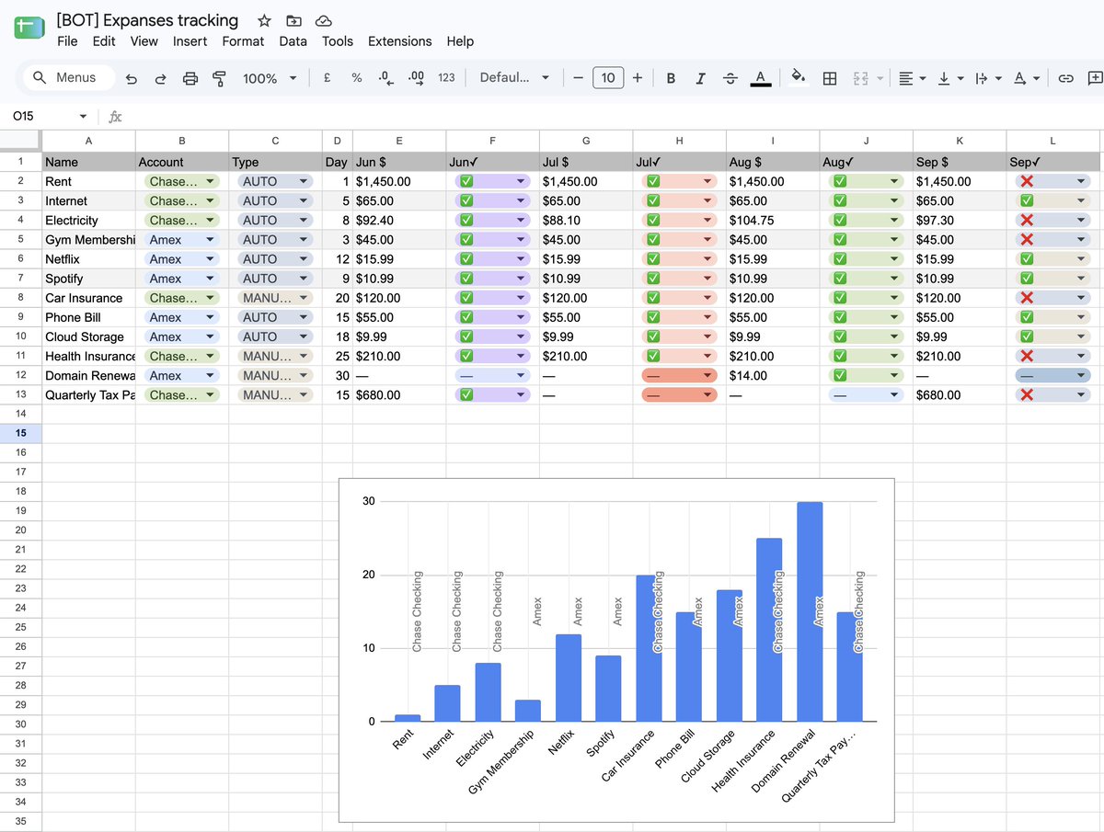
Task: Select the Aug $14.00 Domain Renewal cell
Action: pyautogui.click(x=773, y=375)
